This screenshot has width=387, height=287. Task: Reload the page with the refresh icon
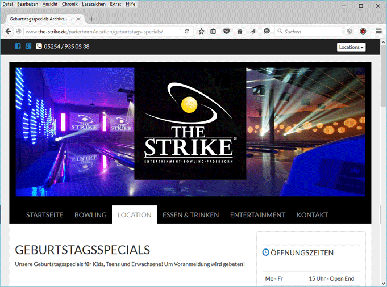pos(186,32)
